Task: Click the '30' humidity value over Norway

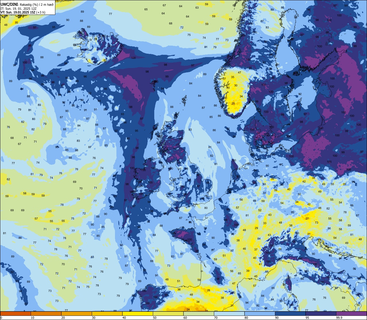Action: click(236, 86)
